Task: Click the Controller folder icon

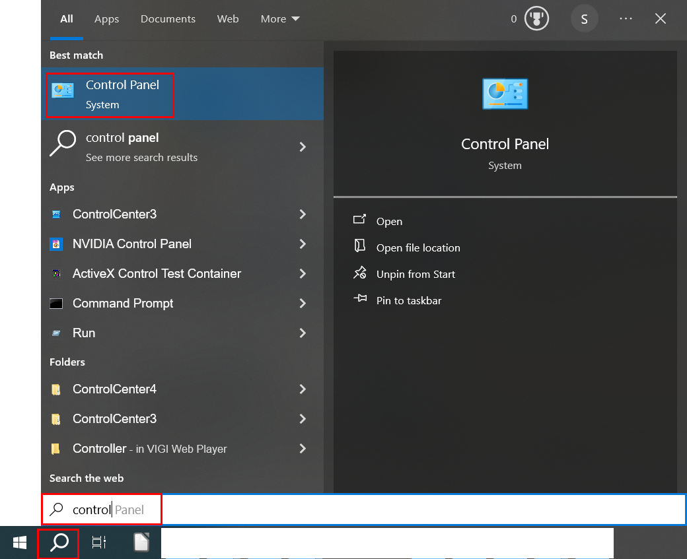Action: coord(55,449)
